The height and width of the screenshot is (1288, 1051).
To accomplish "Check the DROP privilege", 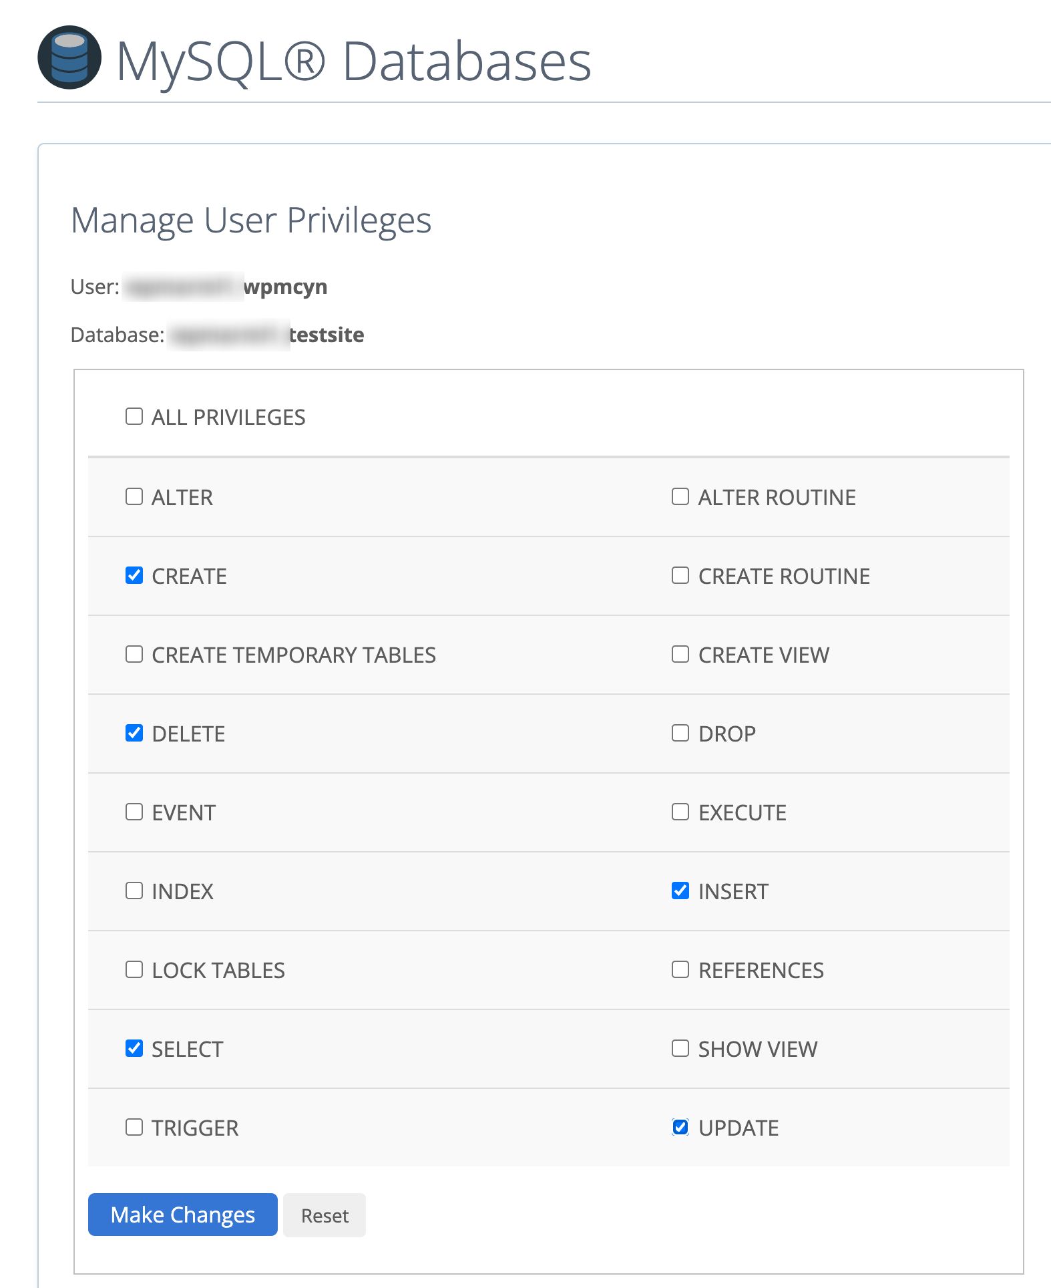I will pos(680,732).
